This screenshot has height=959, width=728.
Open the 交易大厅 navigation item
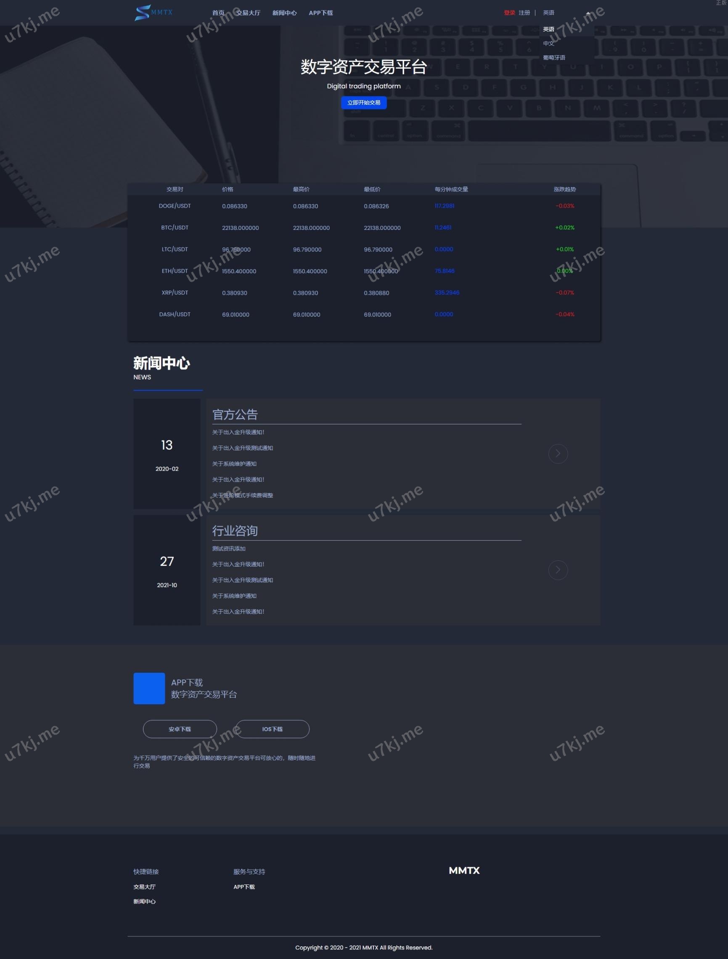(x=248, y=13)
